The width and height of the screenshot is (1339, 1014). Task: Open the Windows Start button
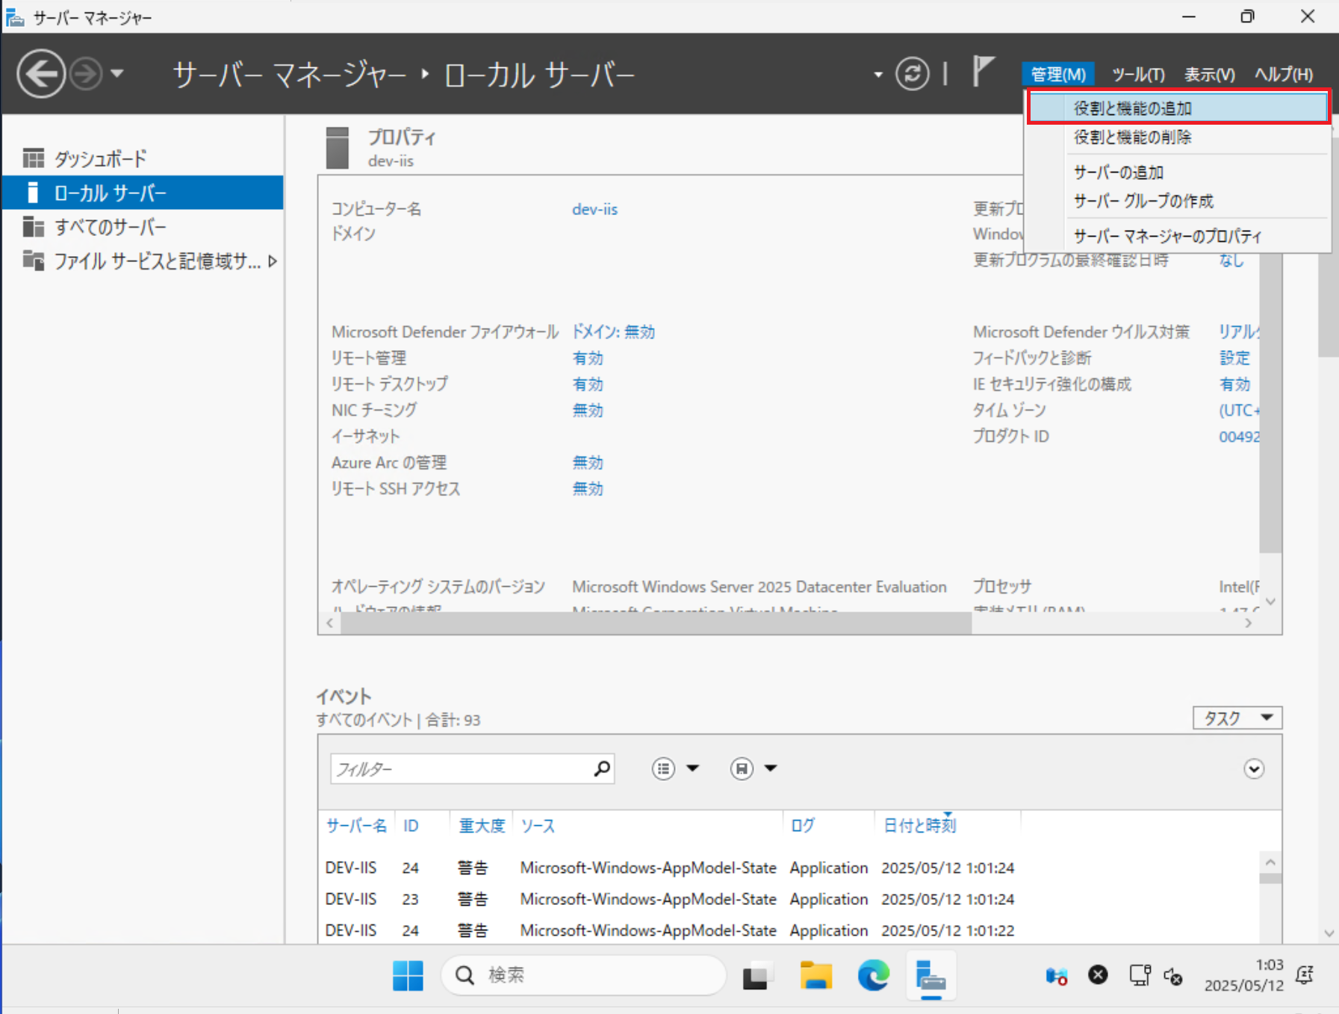click(408, 975)
